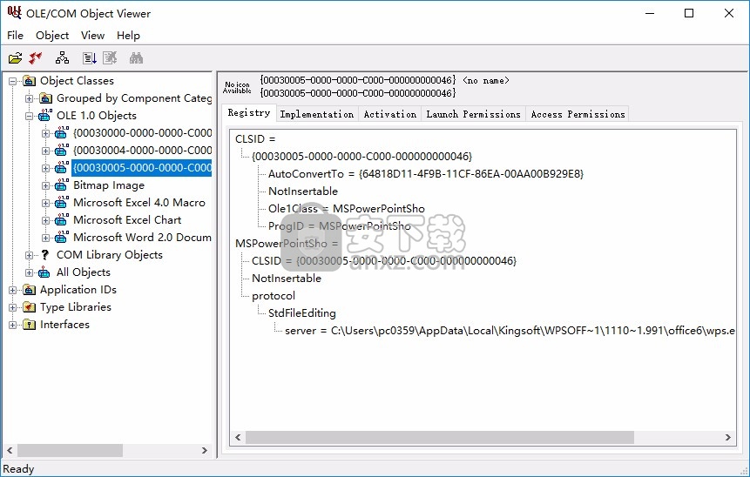The width and height of the screenshot is (750, 477).
Task: Click the Expert Mode list icon
Action: 90,58
